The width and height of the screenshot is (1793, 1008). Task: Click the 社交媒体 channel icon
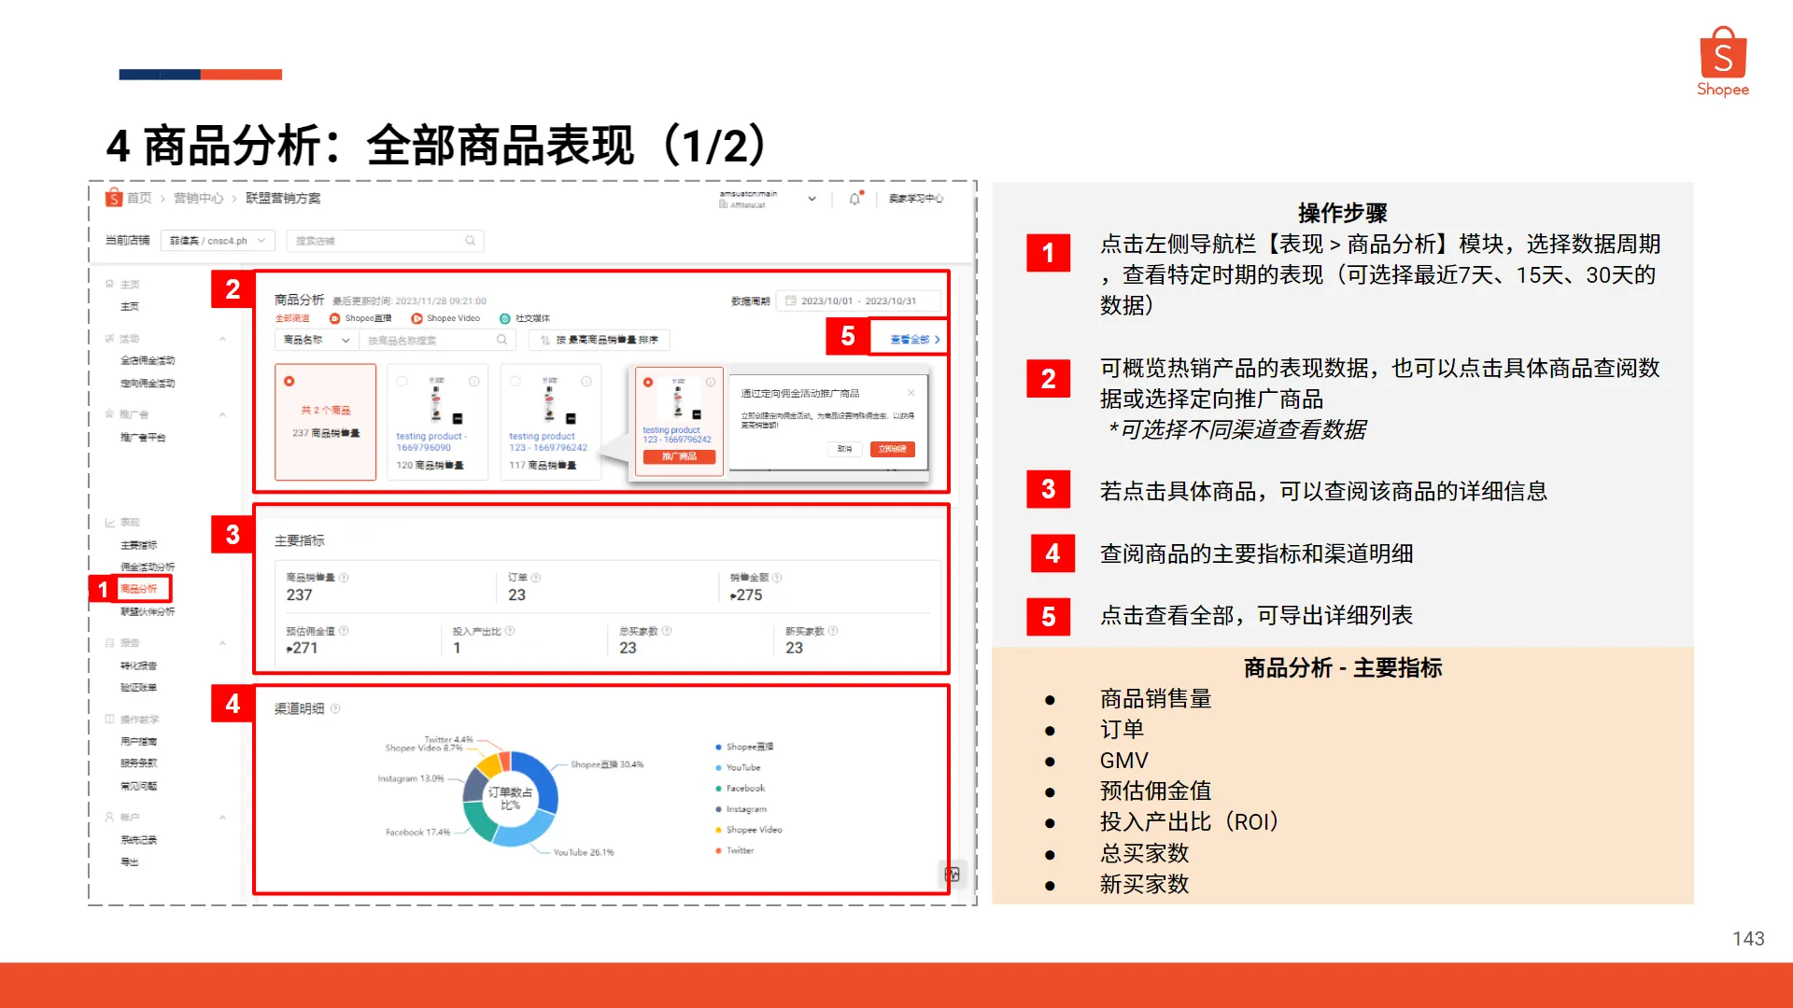[x=504, y=318]
